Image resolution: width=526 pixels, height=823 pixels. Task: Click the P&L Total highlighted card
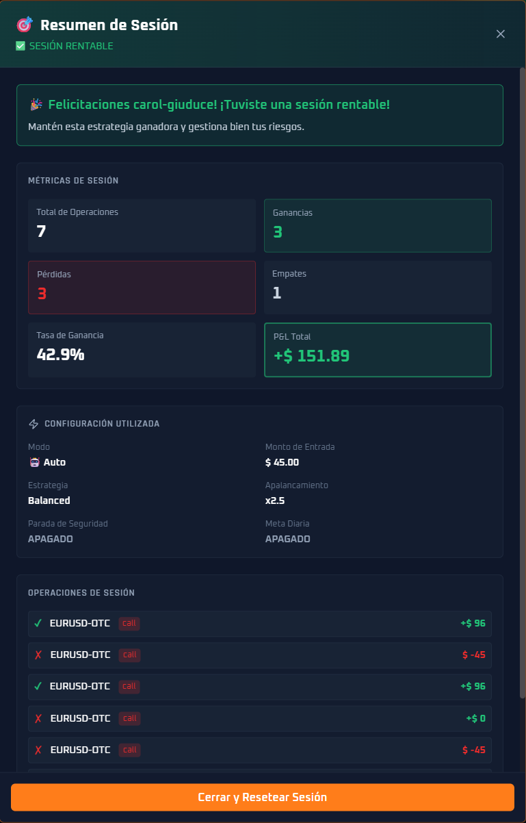pyautogui.click(x=378, y=350)
